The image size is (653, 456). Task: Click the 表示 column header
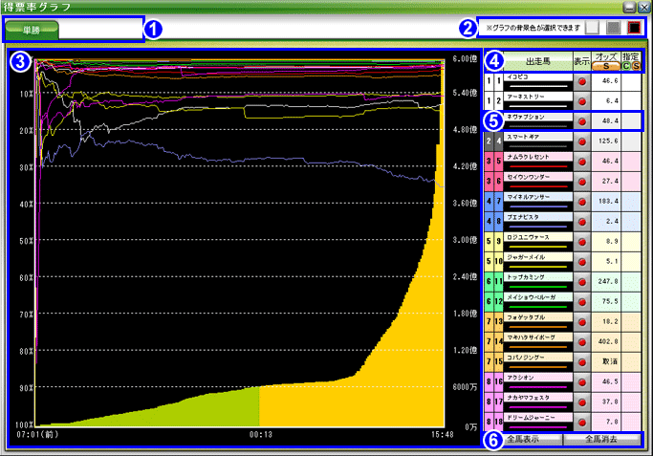pos(582,61)
